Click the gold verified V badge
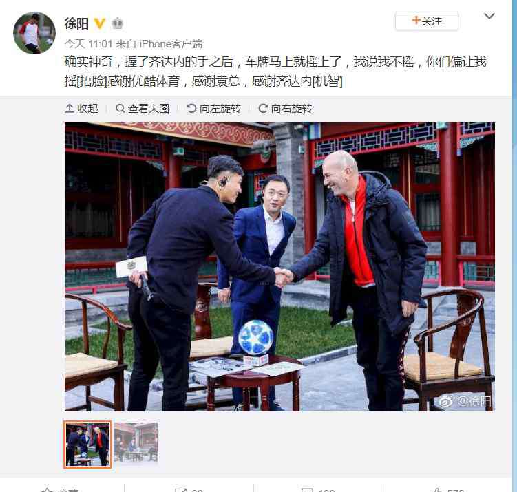This screenshot has height=492, width=517. pos(100,23)
